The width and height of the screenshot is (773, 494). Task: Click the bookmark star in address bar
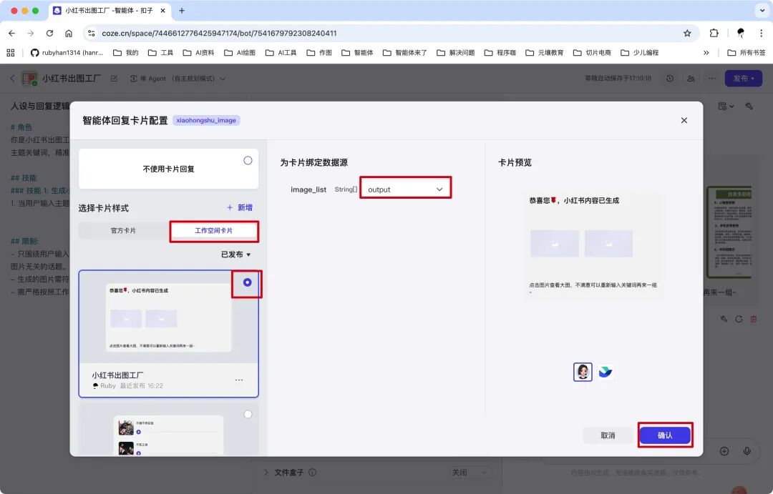[x=686, y=33]
